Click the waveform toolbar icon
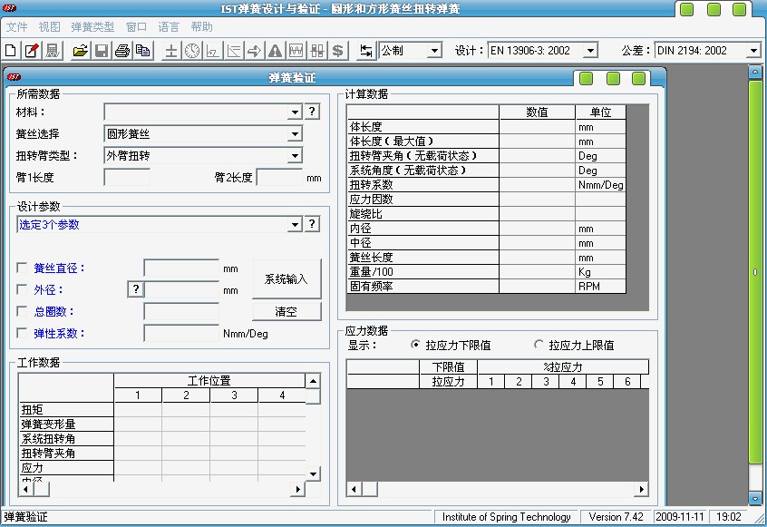The width and height of the screenshot is (767, 527). 296,51
